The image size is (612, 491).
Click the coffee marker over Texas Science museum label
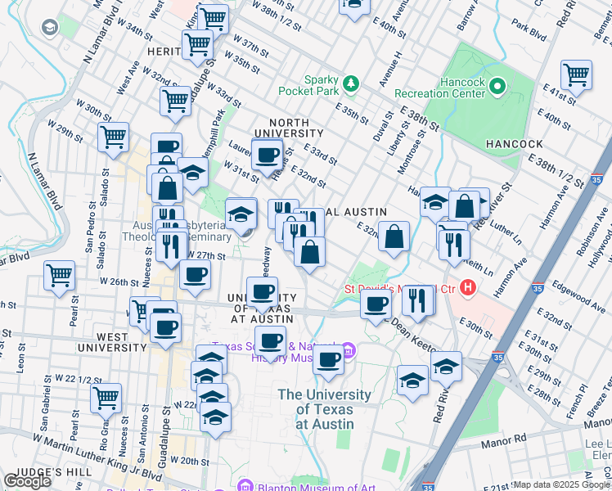(x=271, y=341)
